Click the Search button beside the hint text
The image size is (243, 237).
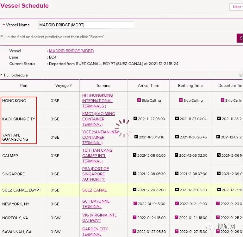(240, 38)
